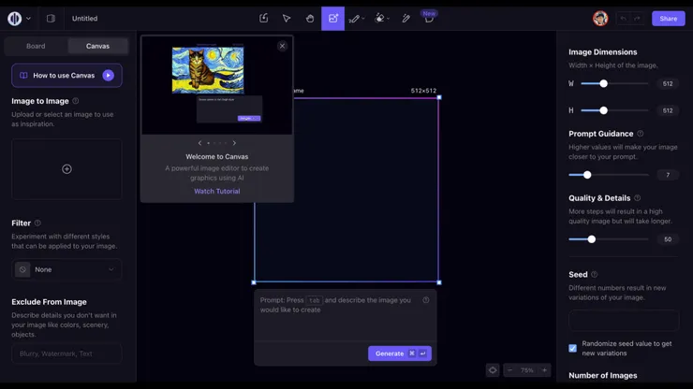Click the Watch Tutorial link
Screen dimensions: 693x389
217,191
